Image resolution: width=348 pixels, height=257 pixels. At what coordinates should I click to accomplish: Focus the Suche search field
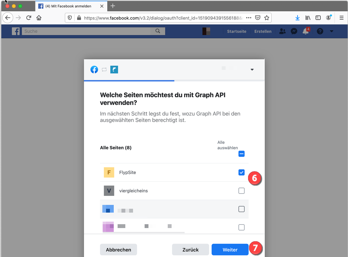coord(86,31)
